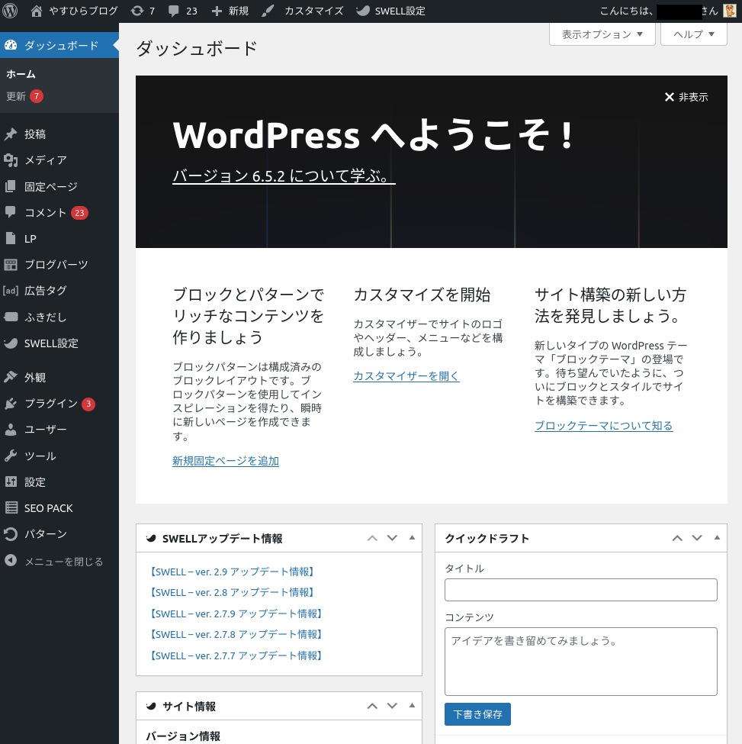Click the 下書き保存 button
Viewport: 742px width, 744px height.
[x=477, y=714]
